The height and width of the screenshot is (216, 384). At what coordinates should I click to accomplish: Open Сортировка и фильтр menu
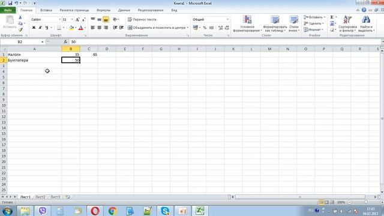click(x=347, y=23)
